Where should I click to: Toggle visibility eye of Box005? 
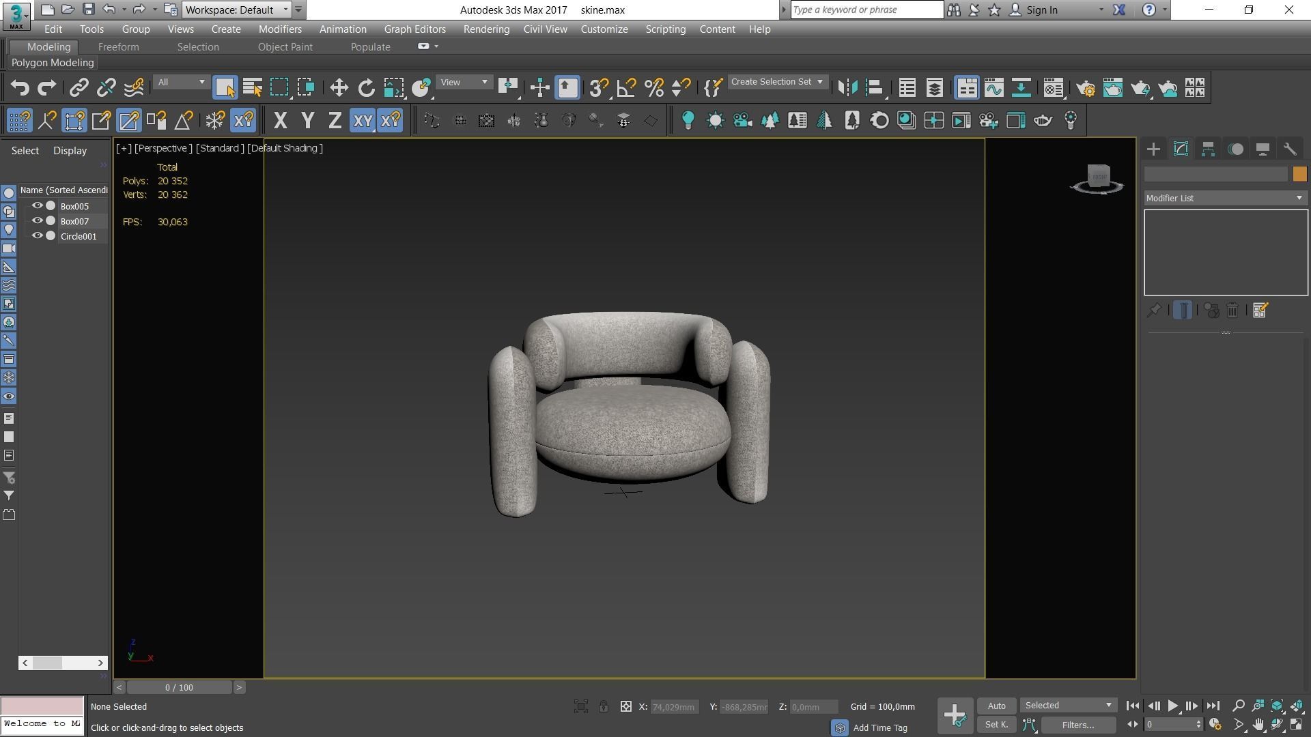coord(38,206)
